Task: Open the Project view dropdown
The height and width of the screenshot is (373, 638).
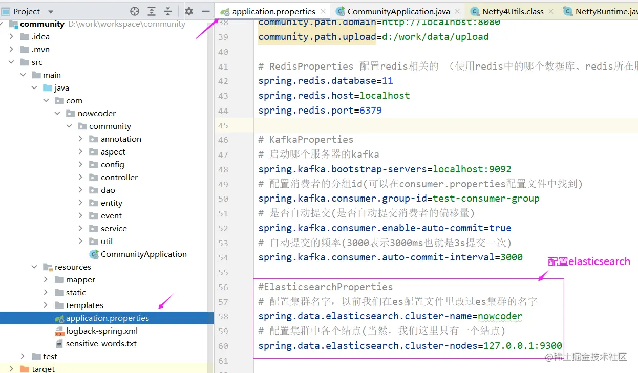Action: coord(50,11)
